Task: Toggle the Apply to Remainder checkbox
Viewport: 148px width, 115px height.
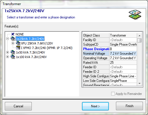Action: point(113,94)
